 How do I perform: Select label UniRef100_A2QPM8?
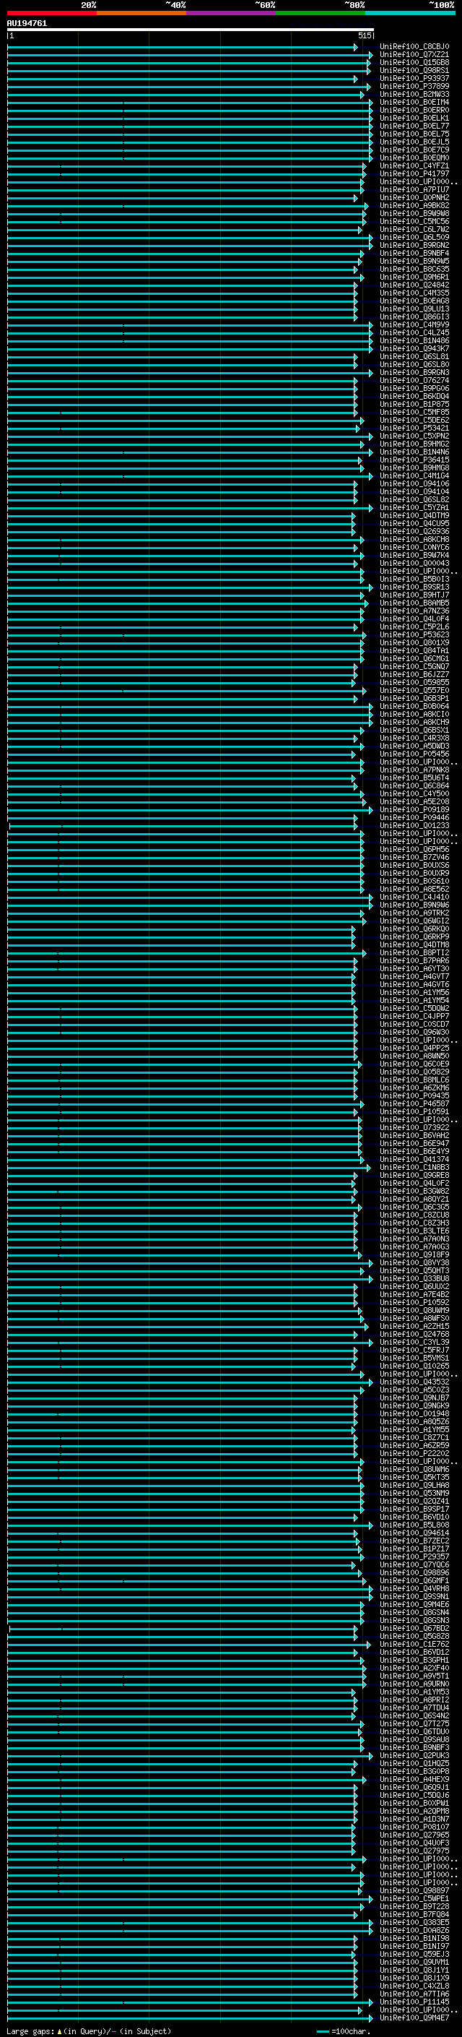click(414, 1812)
